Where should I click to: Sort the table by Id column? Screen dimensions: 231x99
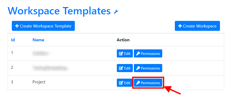[x=13, y=40]
